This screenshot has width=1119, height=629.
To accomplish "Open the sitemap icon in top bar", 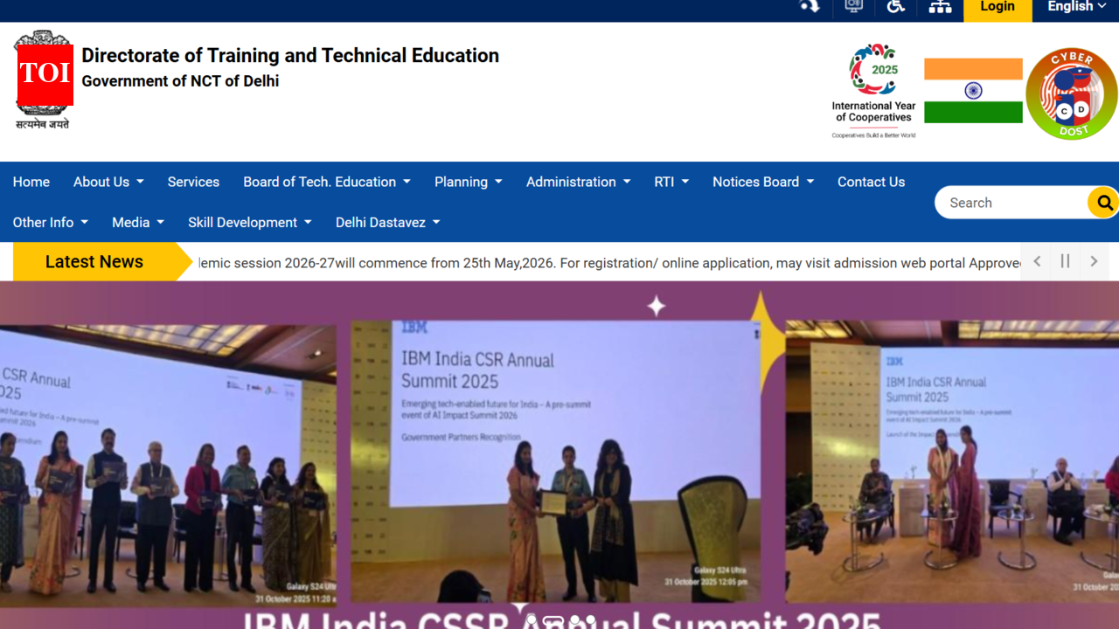I will [940, 6].
